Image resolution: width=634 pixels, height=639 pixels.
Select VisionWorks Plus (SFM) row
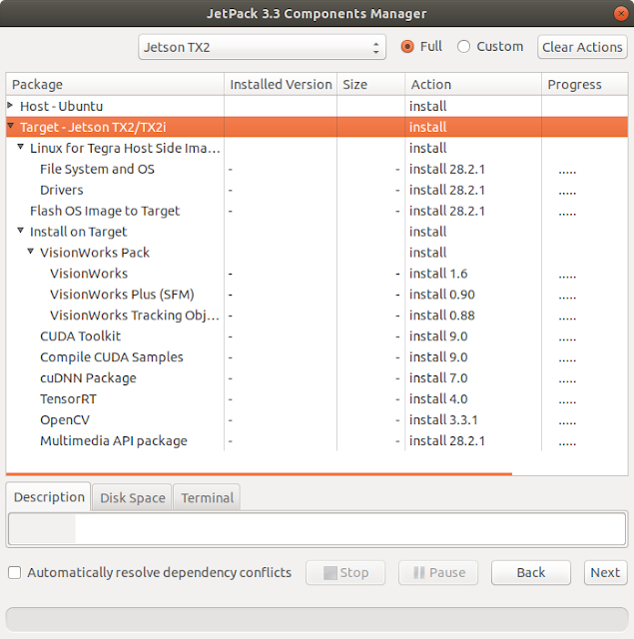317,295
